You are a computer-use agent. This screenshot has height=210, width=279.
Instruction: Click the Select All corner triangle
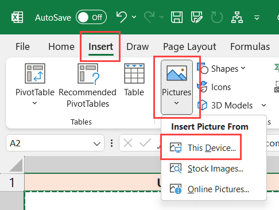[16, 165]
